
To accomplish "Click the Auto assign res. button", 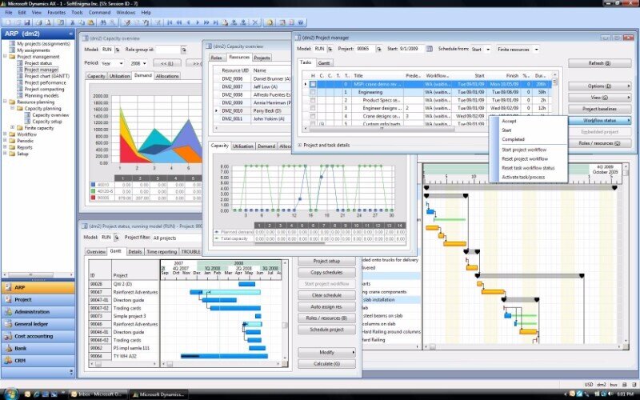I will [326, 306].
